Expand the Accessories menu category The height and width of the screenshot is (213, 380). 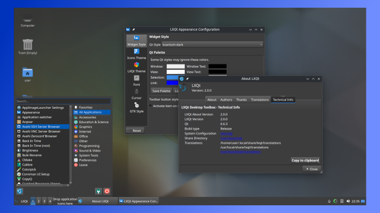click(x=92, y=117)
